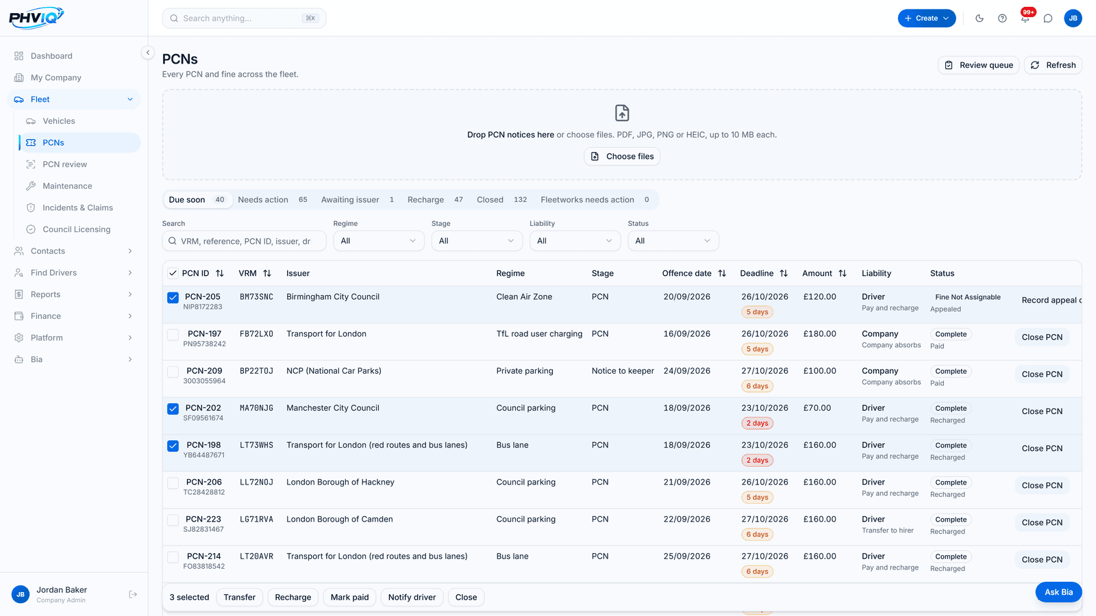Check the PCN-197 row checkbox
Screen dimensions: 1096x616
[x=173, y=335]
